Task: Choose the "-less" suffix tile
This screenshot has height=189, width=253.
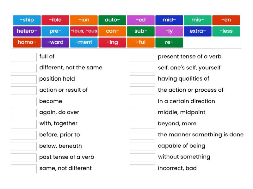Action: 226,31
